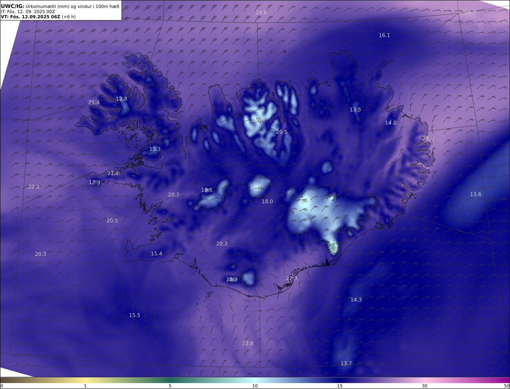Pick the 14.0 value label
The image size is (510, 389).
click(391, 123)
